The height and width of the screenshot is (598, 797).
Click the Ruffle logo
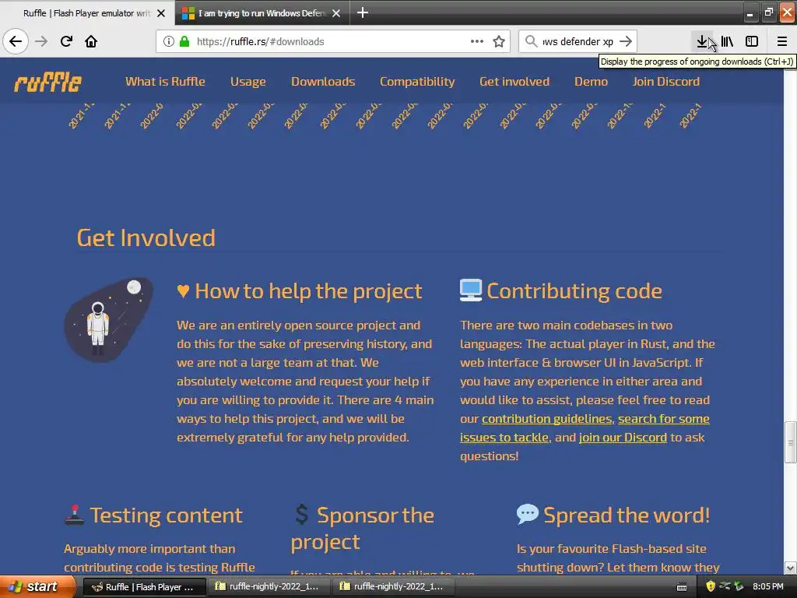(x=47, y=82)
